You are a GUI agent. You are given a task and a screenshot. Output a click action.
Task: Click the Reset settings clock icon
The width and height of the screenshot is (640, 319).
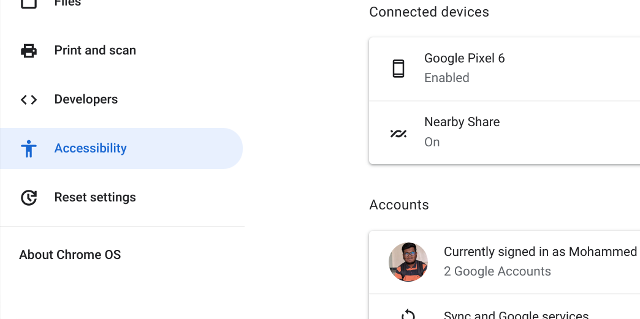tap(29, 197)
